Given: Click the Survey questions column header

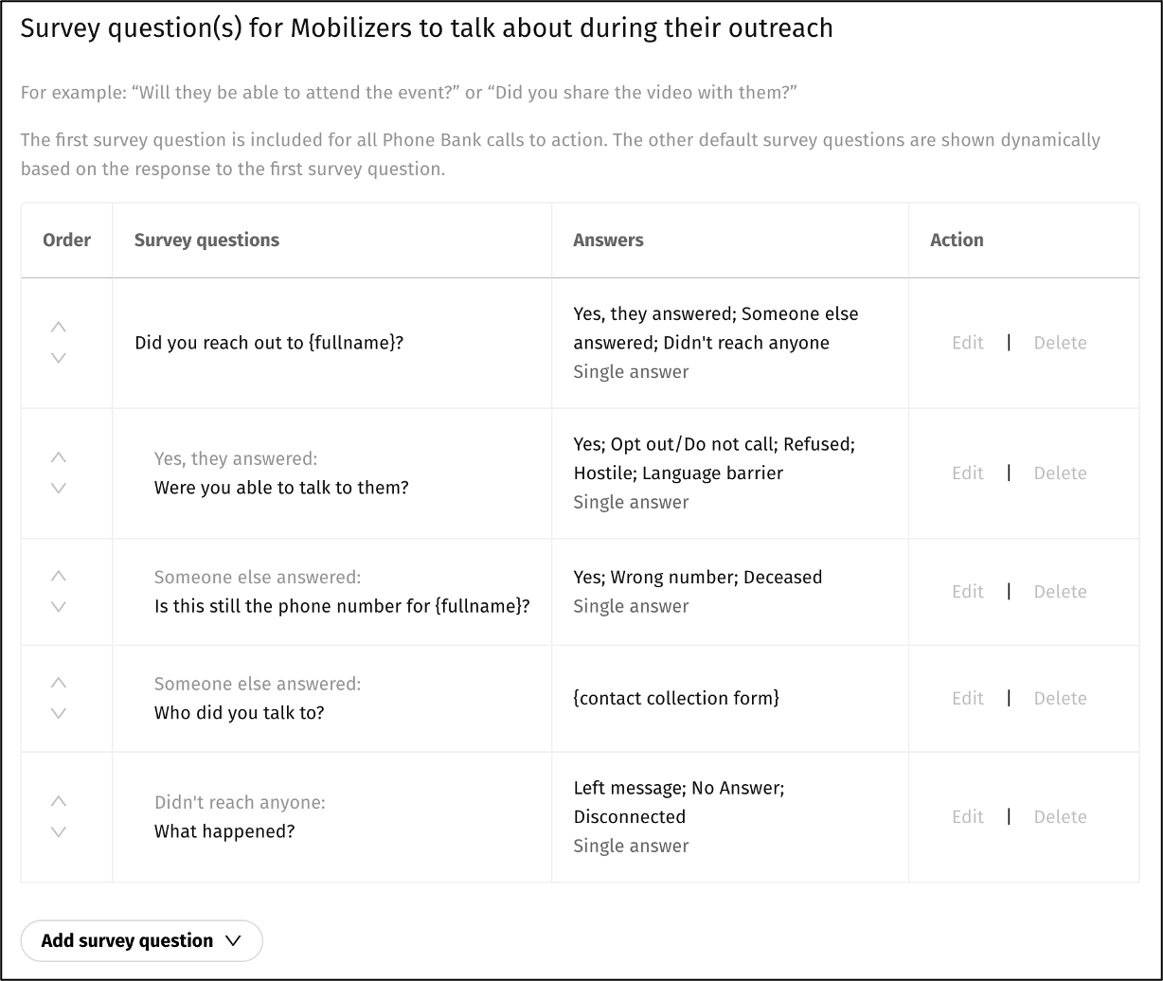Looking at the screenshot, I should (x=206, y=241).
